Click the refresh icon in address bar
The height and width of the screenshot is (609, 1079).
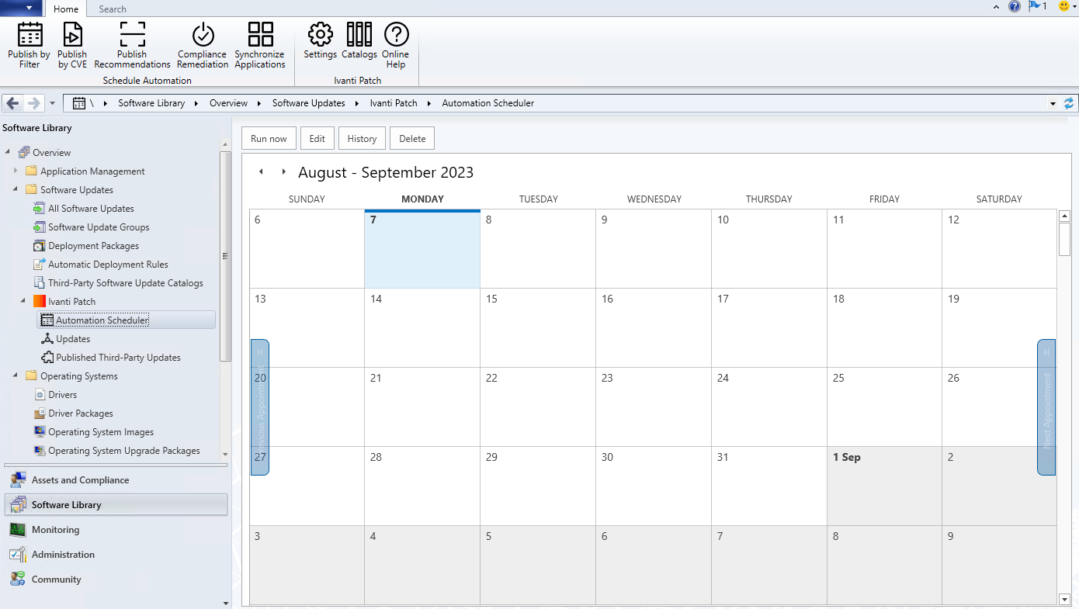pos(1069,103)
